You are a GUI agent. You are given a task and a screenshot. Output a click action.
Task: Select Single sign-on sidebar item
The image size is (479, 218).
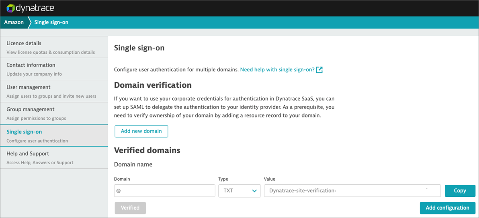54,135
